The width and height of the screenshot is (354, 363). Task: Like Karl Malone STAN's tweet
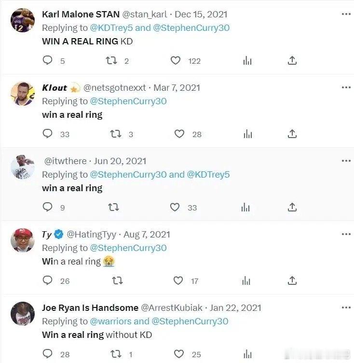[x=176, y=60]
